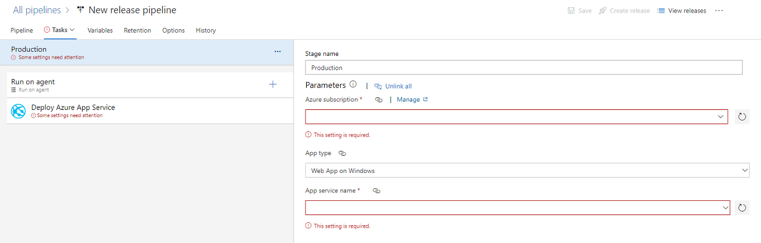Open the Azure subscription dropdown
The image size is (761, 243).
point(517,116)
